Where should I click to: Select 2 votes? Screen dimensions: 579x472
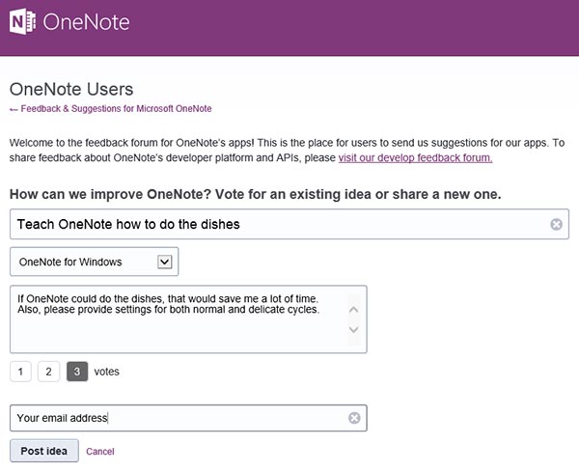coord(49,372)
